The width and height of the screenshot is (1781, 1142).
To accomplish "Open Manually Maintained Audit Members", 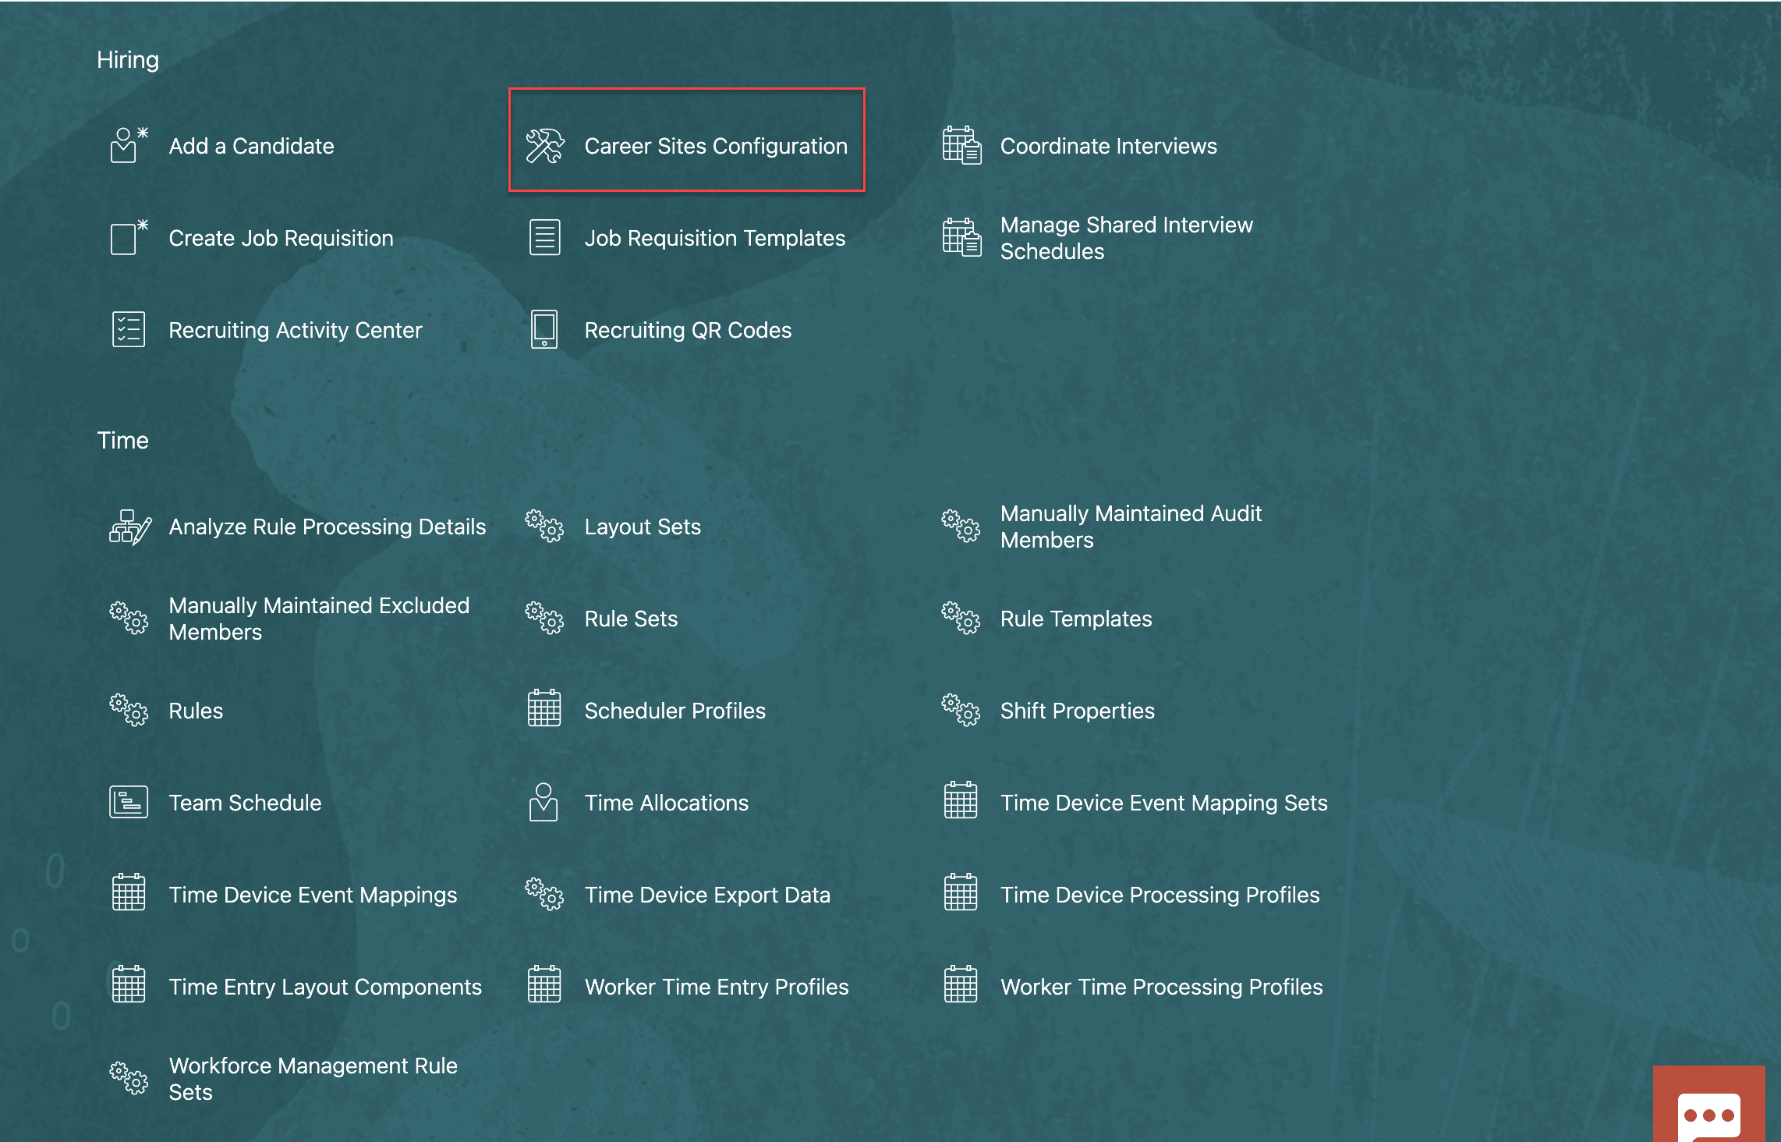I will 1130,527.
